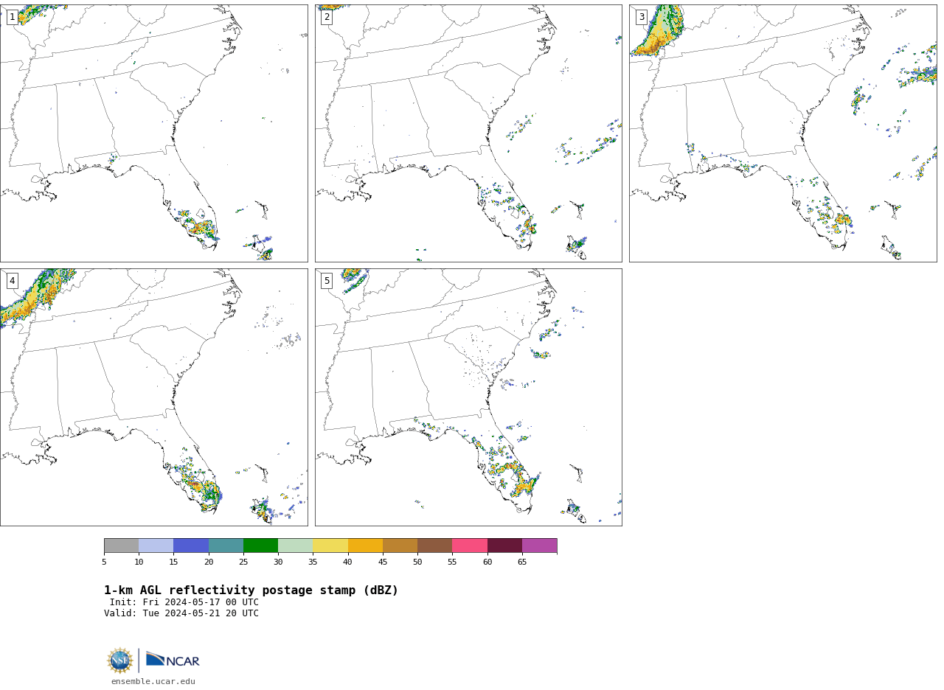Click the colorbar tick label 20
Image resolution: width=944 pixels, height=690 pixels.
209,562
